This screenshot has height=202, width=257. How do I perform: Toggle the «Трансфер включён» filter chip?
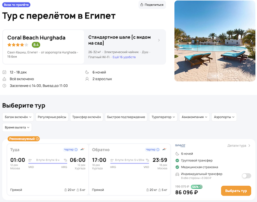87,116
